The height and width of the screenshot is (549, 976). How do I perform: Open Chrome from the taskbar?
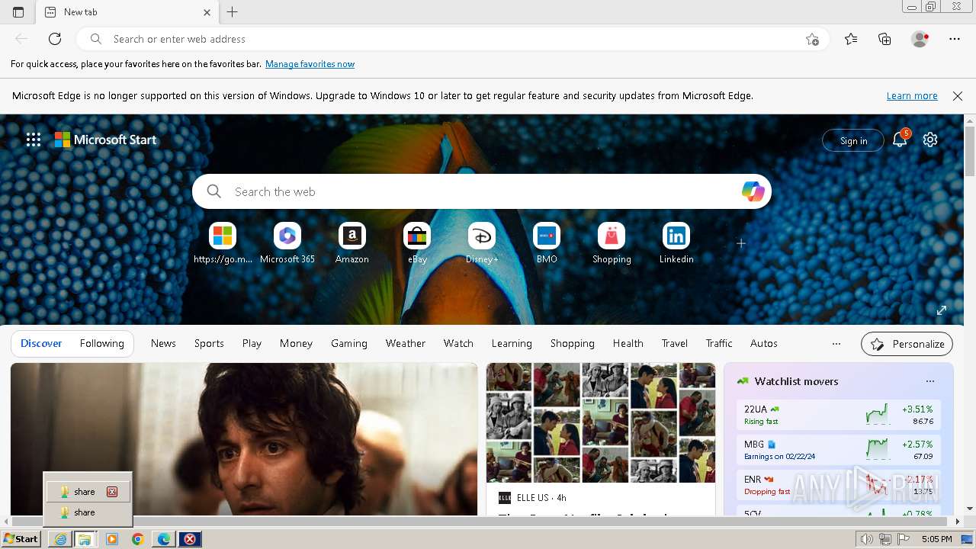(137, 539)
